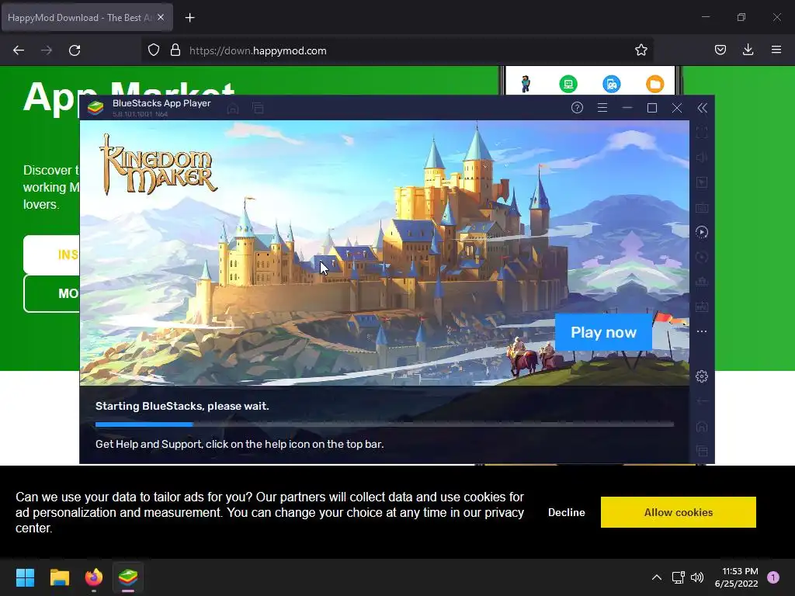Click the 'Get Help and Support' hint text
795x596 pixels.
239,444
